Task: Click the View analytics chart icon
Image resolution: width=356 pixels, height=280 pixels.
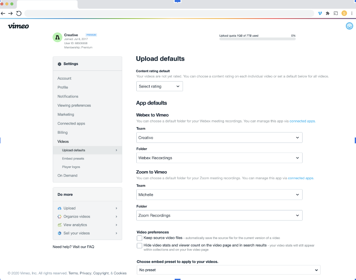Action: click(60, 225)
